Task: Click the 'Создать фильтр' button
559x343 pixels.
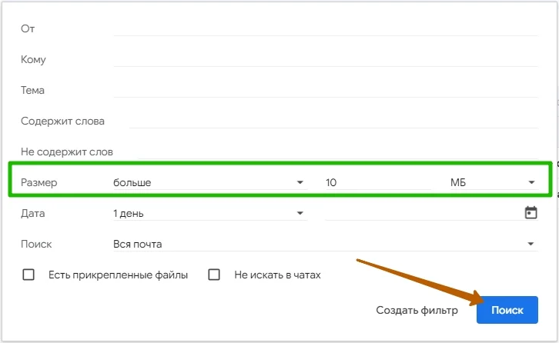Action: point(417,310)
